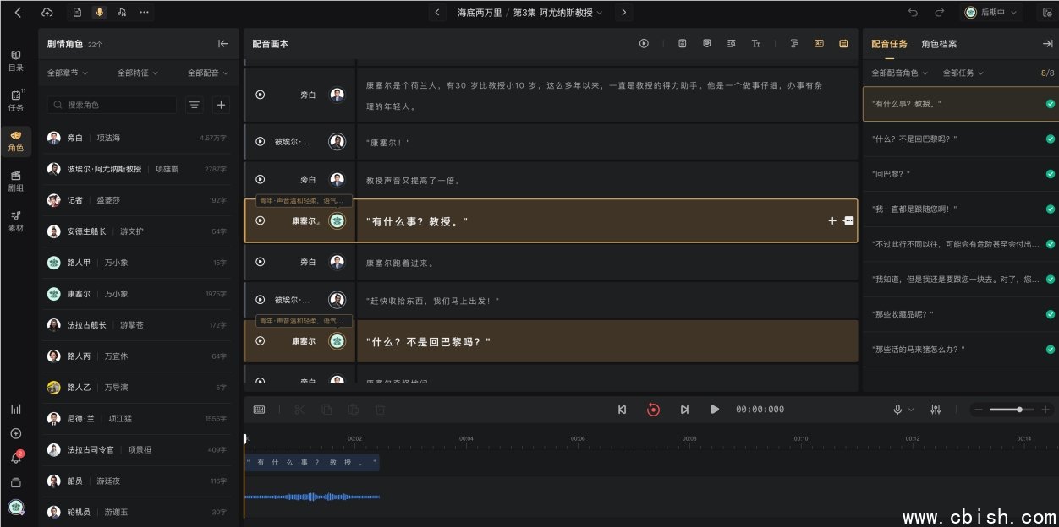The height and width of the screenshot is (527, 1059).
Task: Select the microphone mode icon at top
Action: pyautogui.click(x=100, y=13)
